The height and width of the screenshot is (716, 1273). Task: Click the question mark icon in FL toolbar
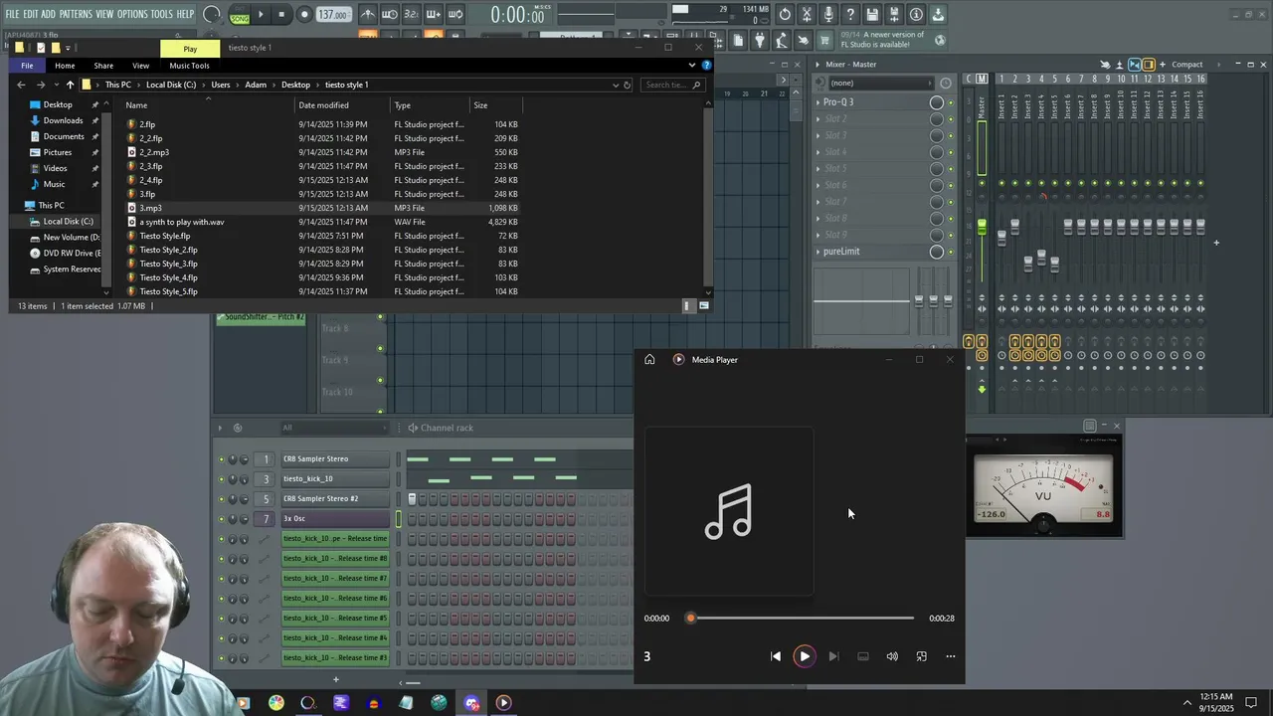[850, 14]
